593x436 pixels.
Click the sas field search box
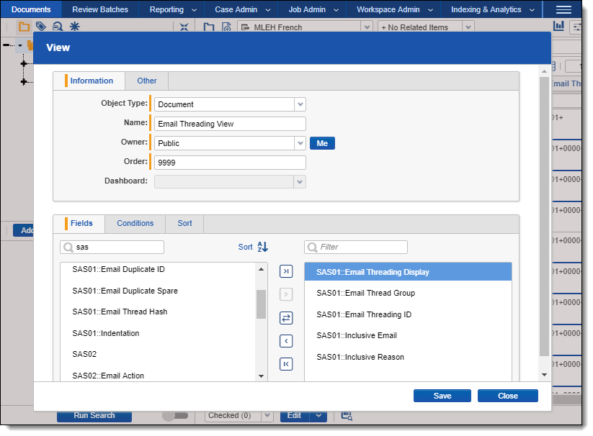point(112,247)
